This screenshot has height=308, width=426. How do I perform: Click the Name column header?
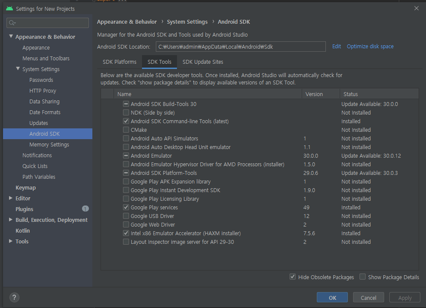pyautogui.click(x=208, y=94)
